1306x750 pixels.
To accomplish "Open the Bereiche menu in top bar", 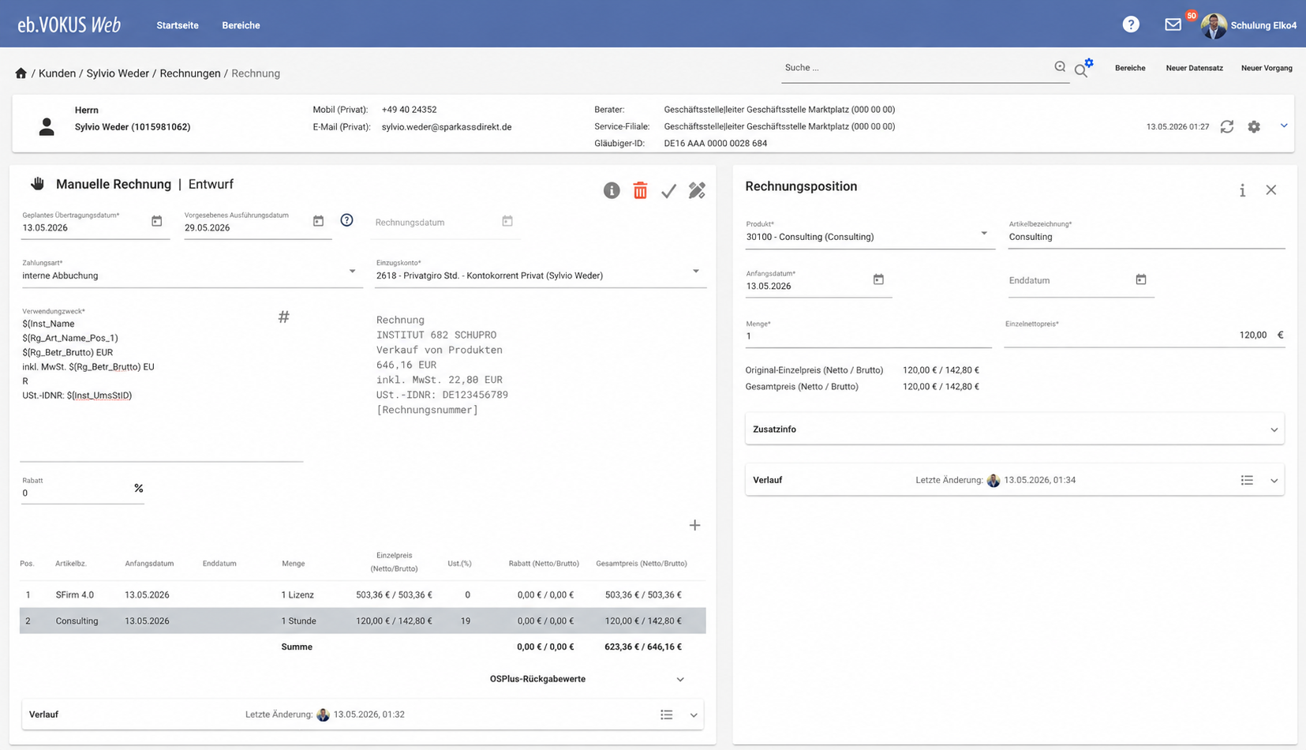I will coord(241,25).
